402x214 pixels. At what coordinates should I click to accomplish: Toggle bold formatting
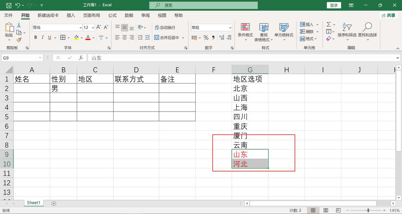[36, 38]
